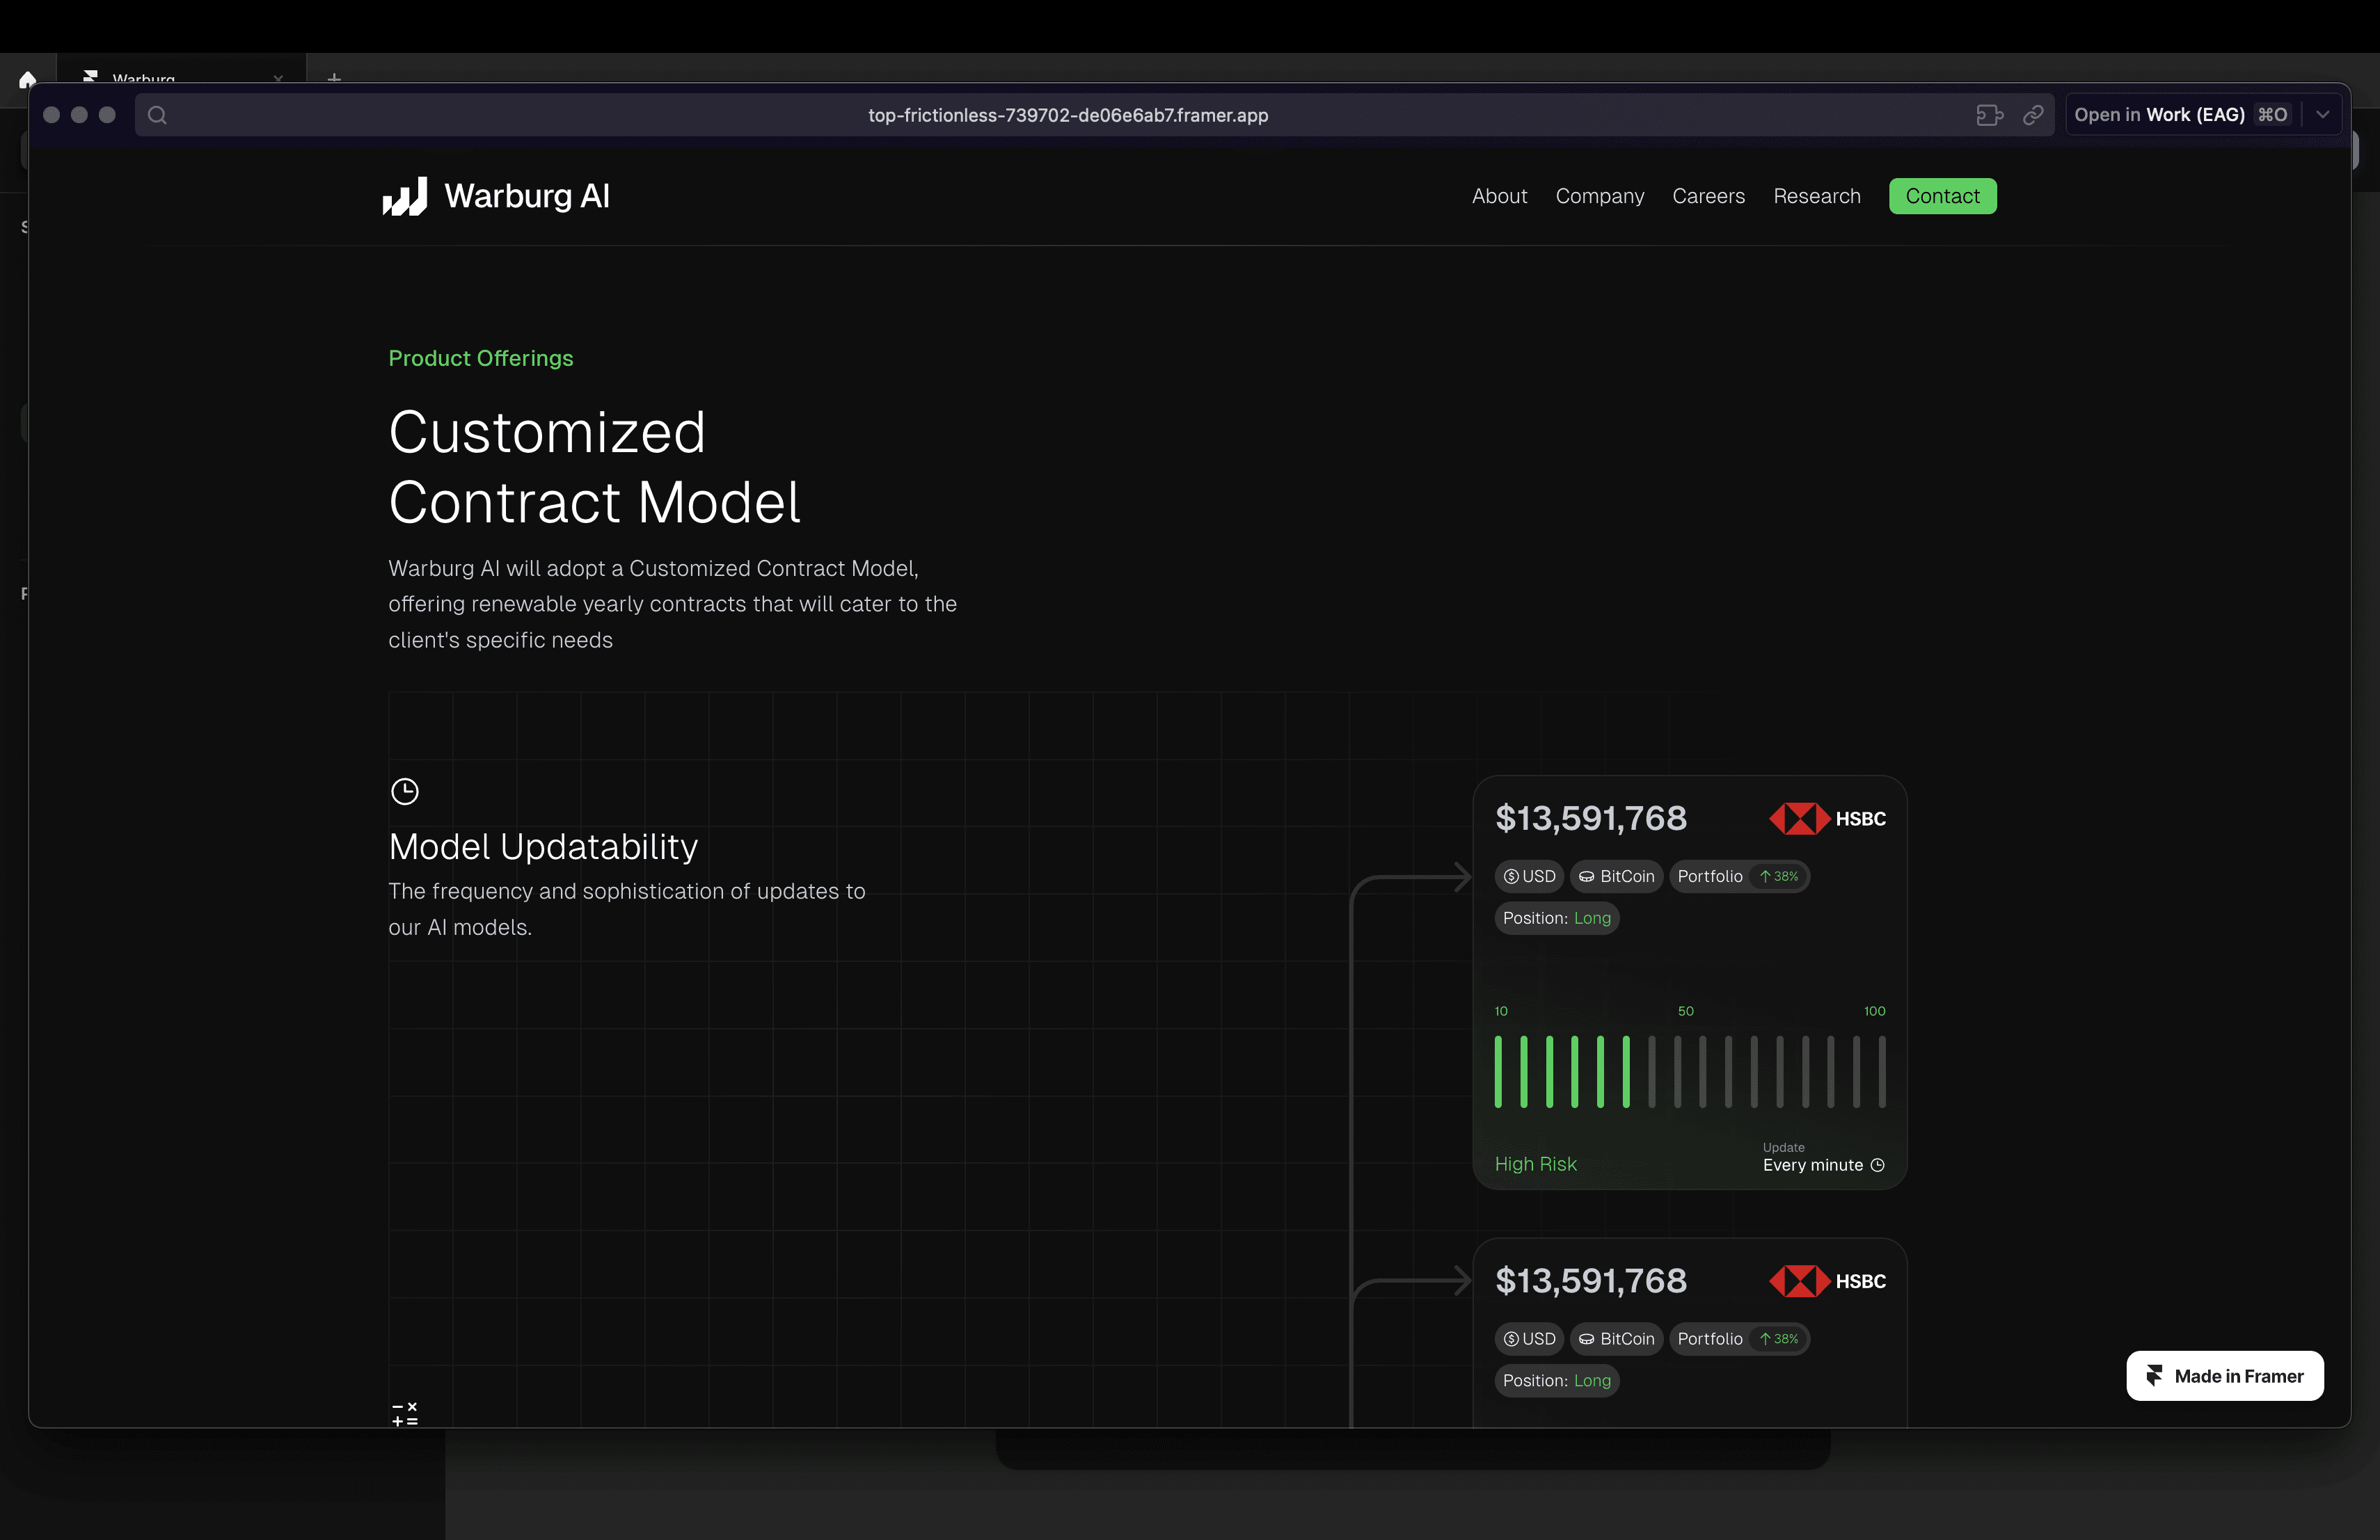Select the BitCoin chip in the top card
The height and width of the screenshot is (1540, 2380).
coord(1616,876)
